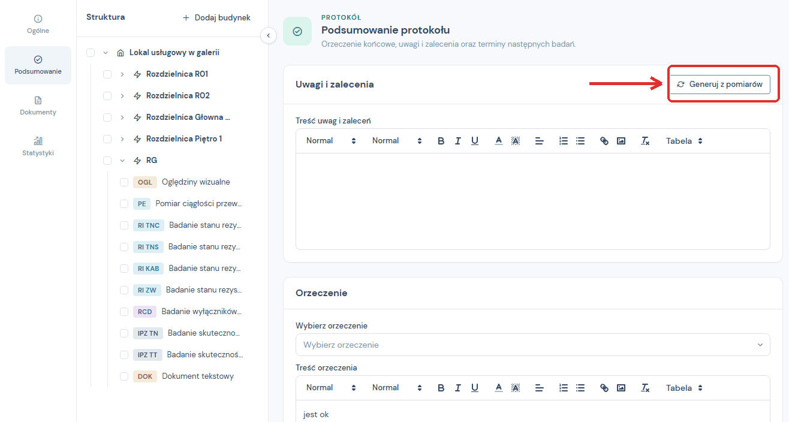789x422 pixels.
Task: Click the lightning icon beside Rozdzielnica R01
Action: click(137, 74)
